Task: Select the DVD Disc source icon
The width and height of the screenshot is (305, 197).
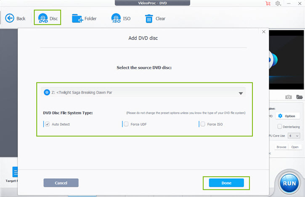Action: coord(43,18)
